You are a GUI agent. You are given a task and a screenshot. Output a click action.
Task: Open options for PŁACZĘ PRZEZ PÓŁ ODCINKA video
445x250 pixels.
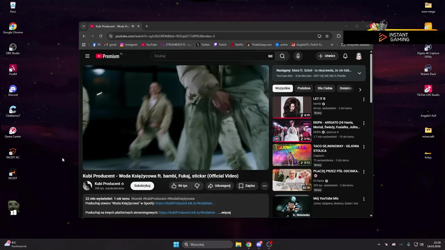(x=364, y=172)
